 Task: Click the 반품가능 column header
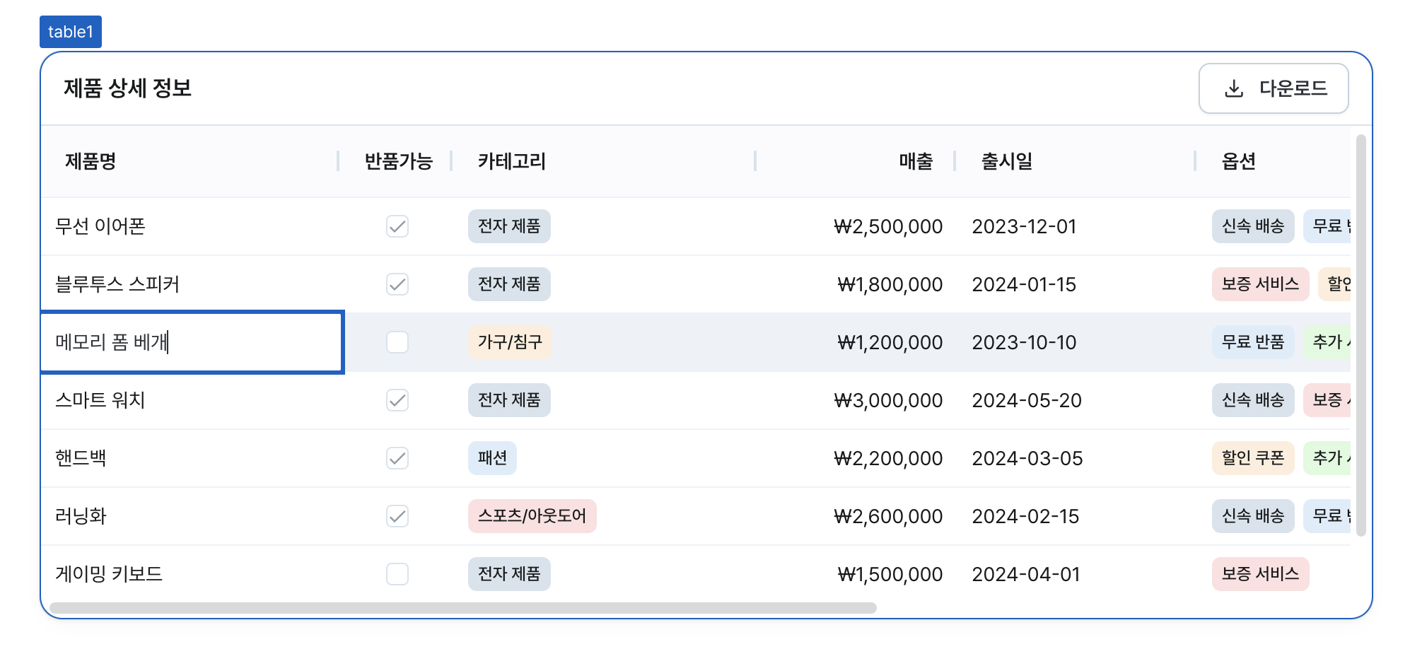point(398,161)
